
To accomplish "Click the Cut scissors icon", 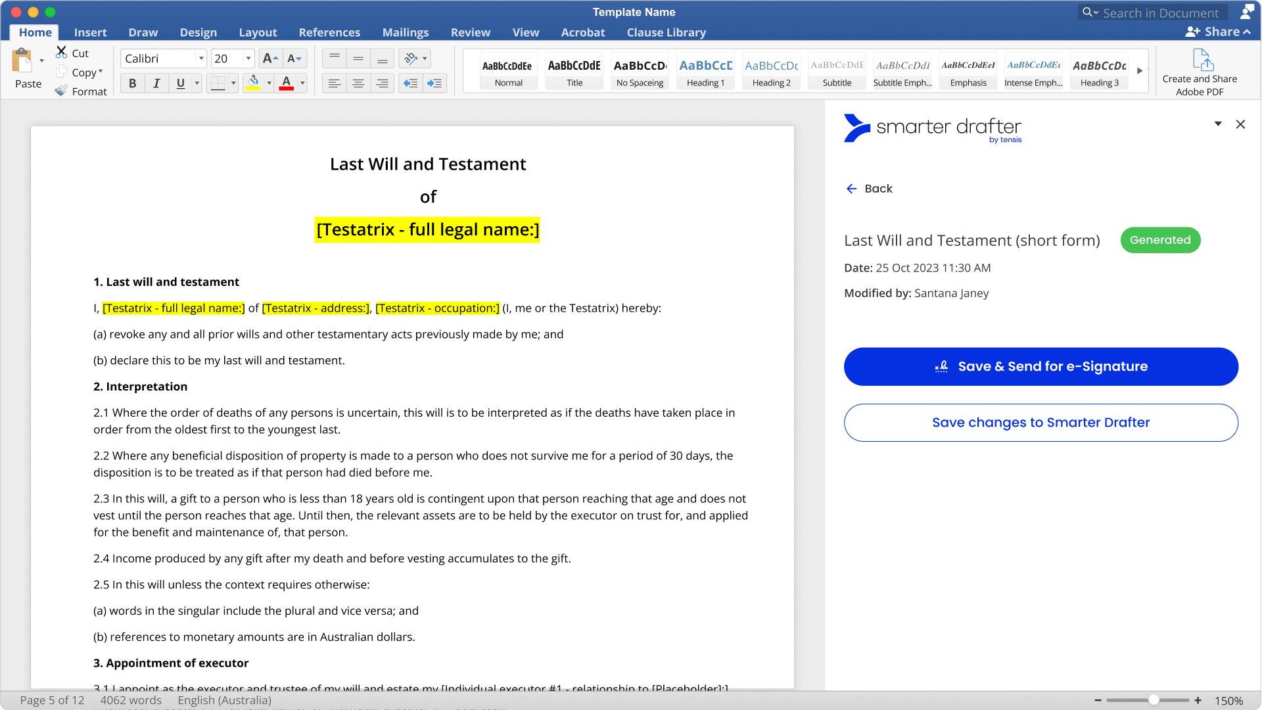I will click(x=62, y=52).
